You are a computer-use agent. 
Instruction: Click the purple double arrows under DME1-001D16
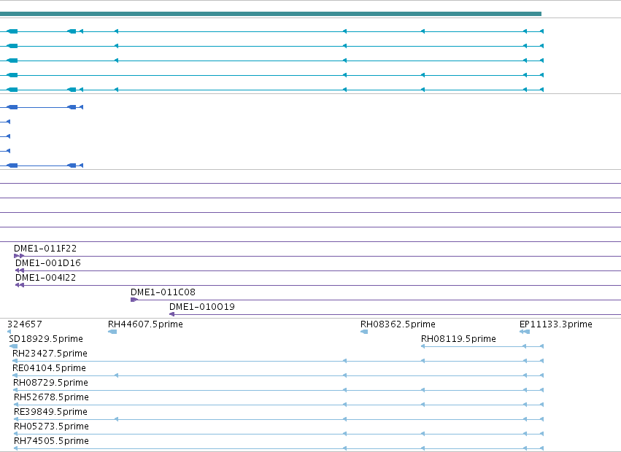(x=20, y=270)
